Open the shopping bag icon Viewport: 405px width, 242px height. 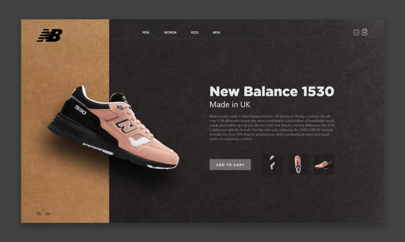tap(364, 32)
